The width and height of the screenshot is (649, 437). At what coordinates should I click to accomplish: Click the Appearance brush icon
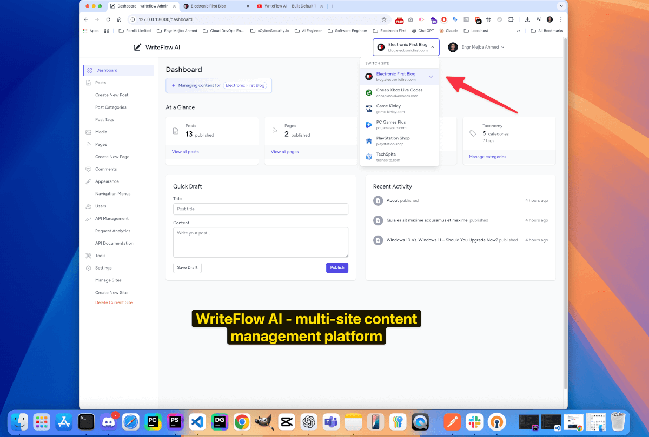(89, 181)
